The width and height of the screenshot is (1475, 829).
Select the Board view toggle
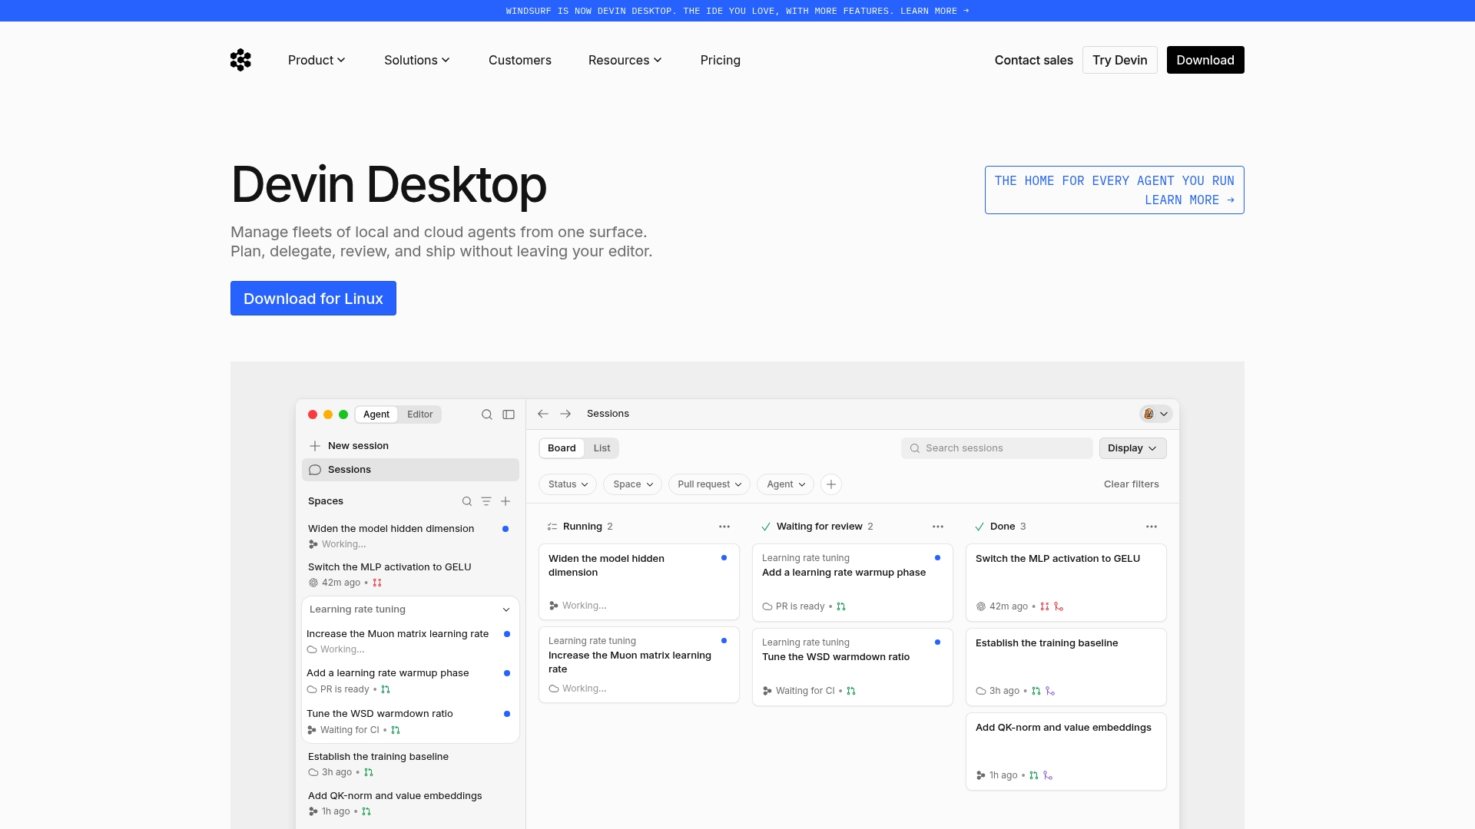click(x=562, y=448)
